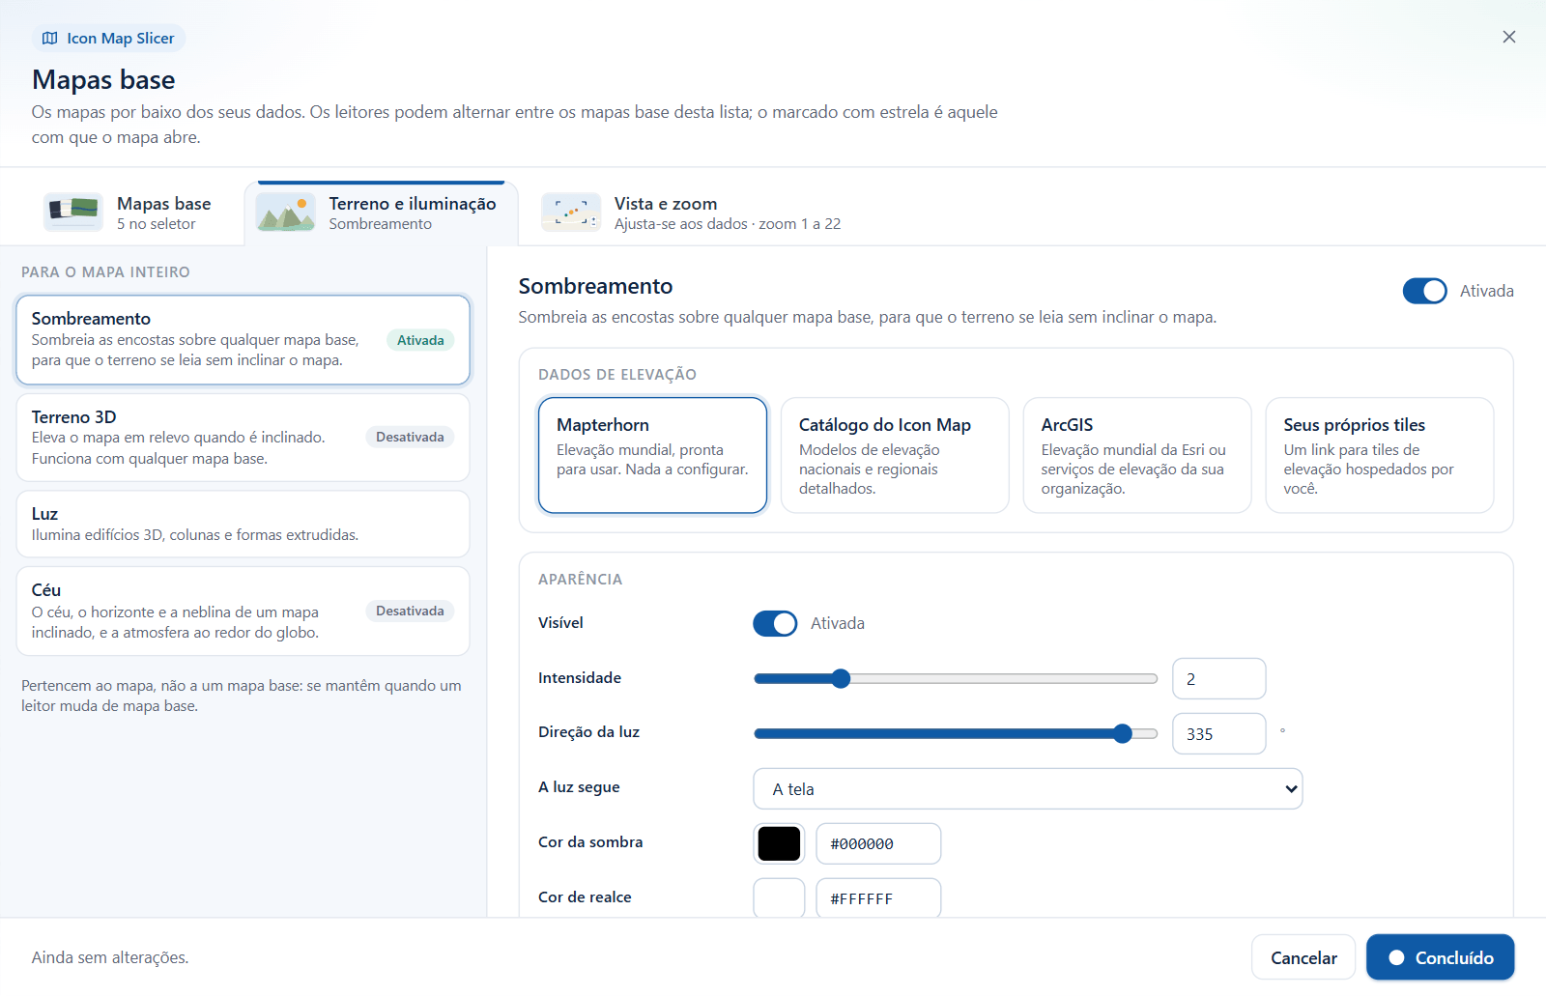
Task: Click the Desativada badge on Terreno 3D
Action: pos(410,437)
